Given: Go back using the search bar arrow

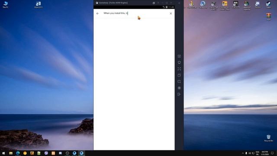Looking at the screenshot, I should (x=97, y=13).
